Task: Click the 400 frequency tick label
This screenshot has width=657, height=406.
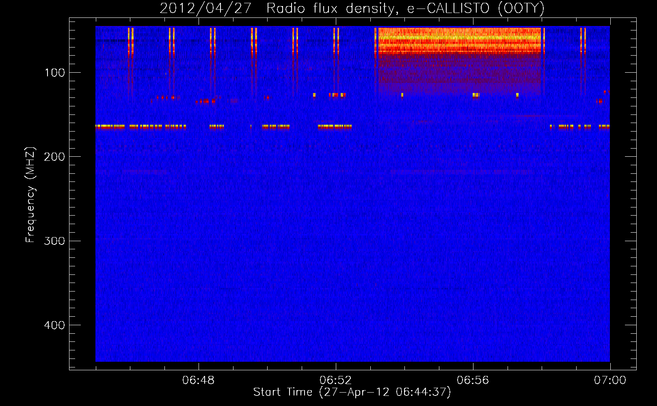Action: tap(54, 325)
